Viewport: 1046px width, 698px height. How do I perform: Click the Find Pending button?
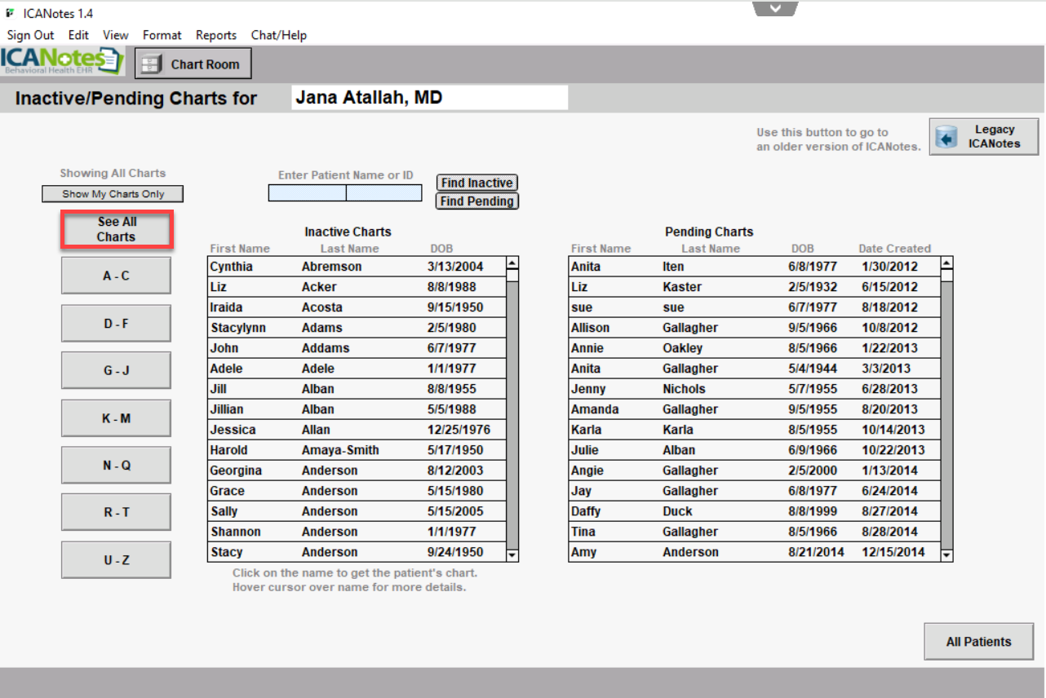click(x=477, y=201)
